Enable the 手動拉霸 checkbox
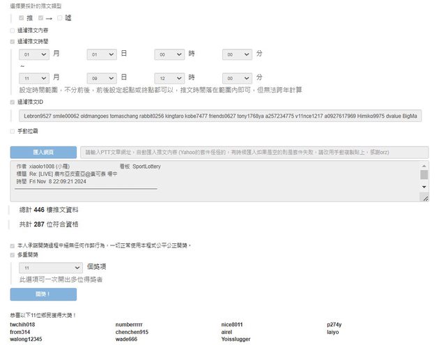Screen dimensions: 446x345 tap(12, 131)
